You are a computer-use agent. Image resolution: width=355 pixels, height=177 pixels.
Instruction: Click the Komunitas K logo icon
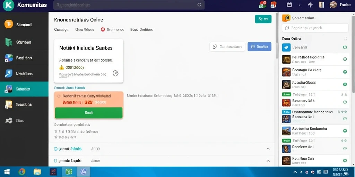(x=8, y=5)
